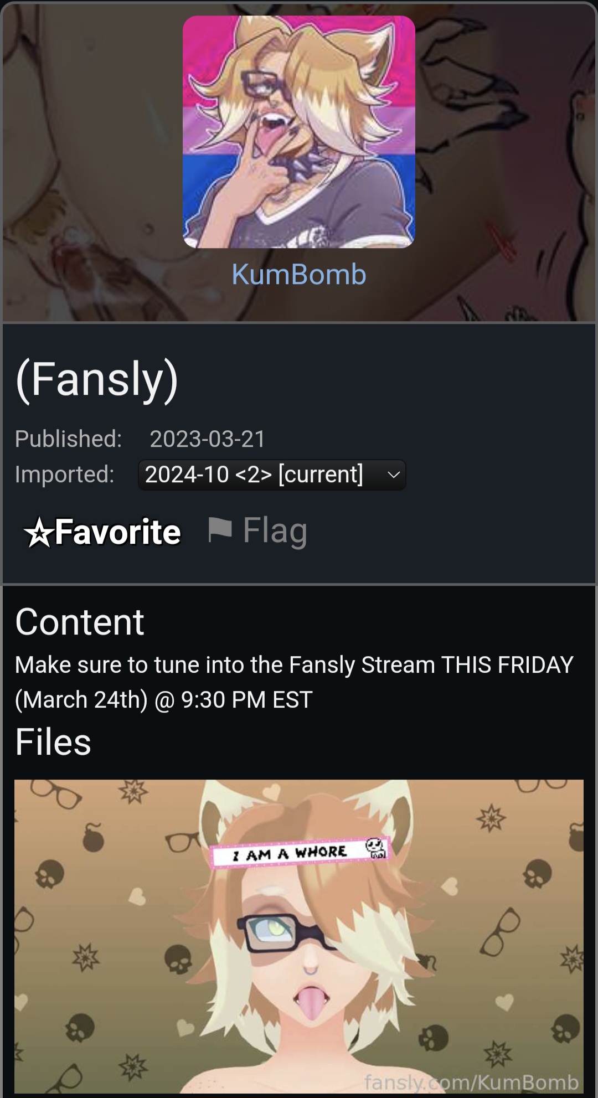Click the Flag text label

[x=275, y=530]
